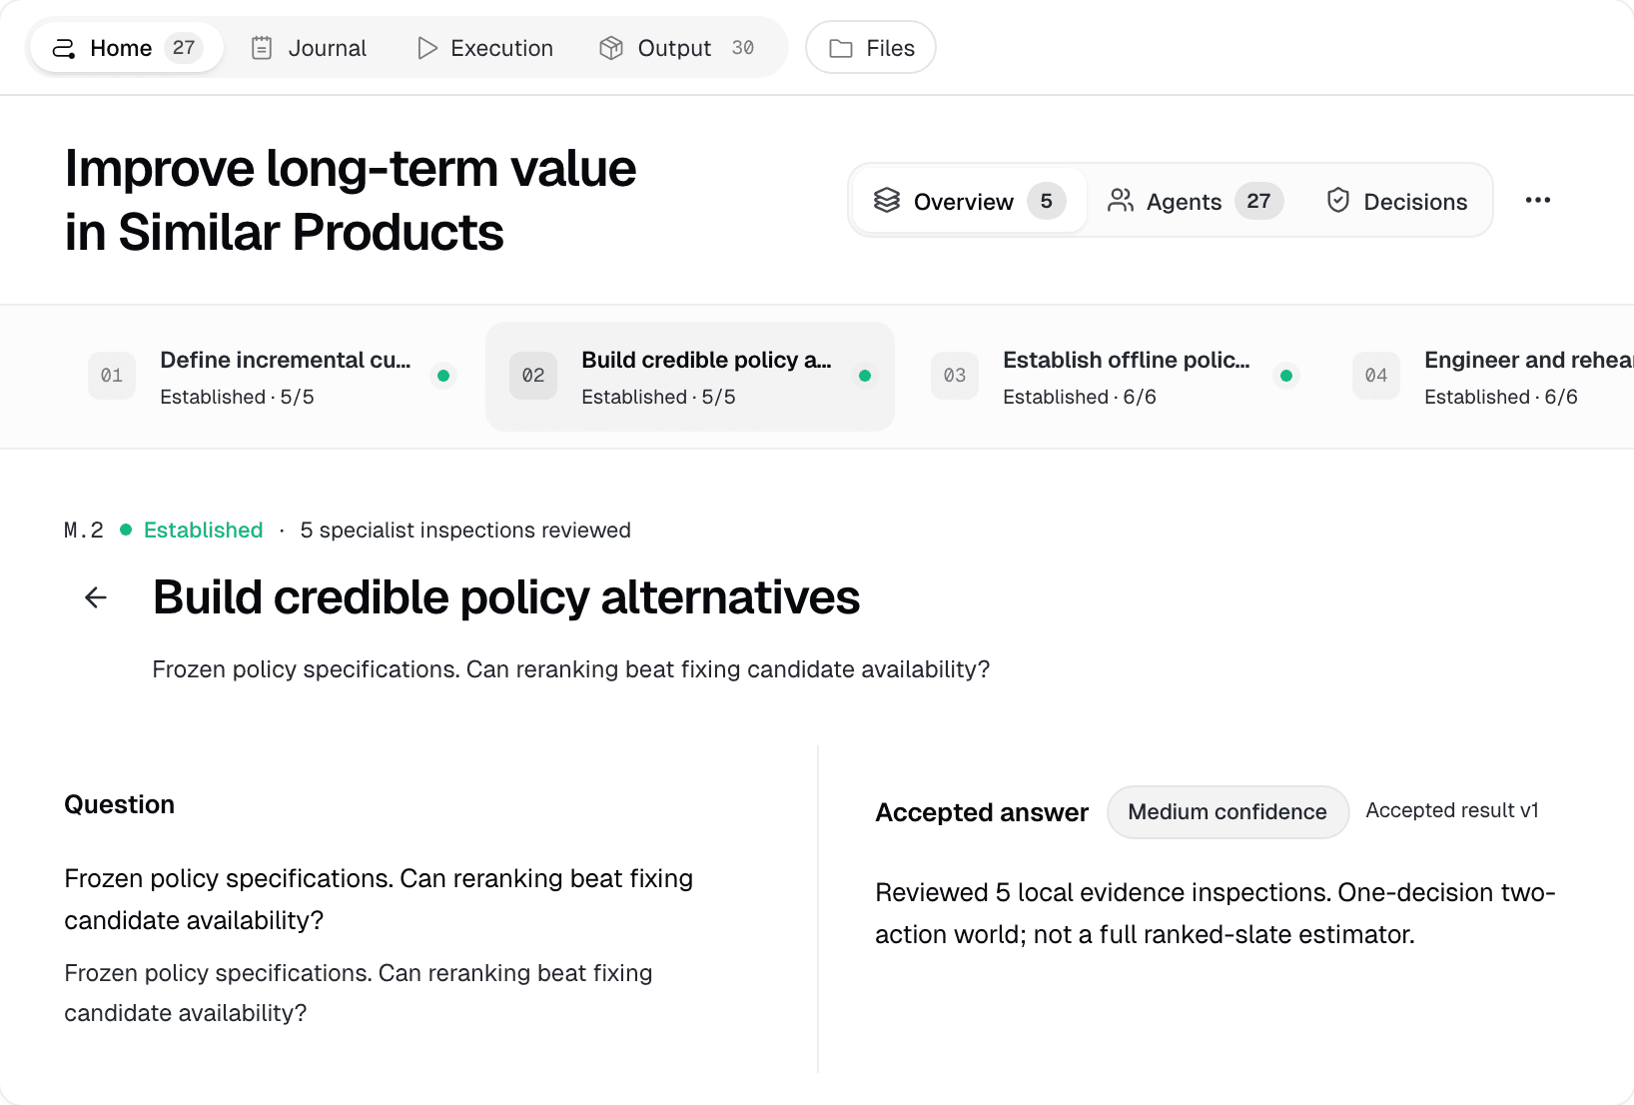Click the M.2 milestone identifier
Image resolution: width=1634 pixels, height=1105 pixels.
click(x=84, y=530)
